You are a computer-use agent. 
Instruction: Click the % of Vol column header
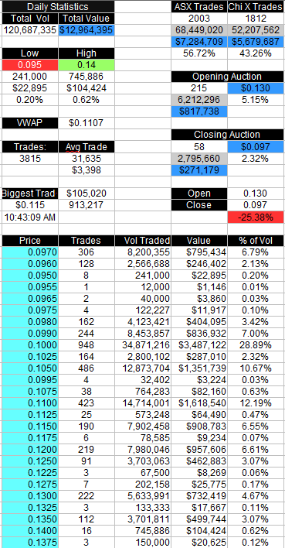[256, 241]
